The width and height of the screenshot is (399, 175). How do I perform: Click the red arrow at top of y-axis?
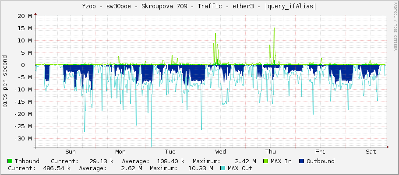35,14
